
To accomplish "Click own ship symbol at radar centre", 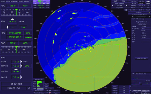I will [x=82, y=47].
